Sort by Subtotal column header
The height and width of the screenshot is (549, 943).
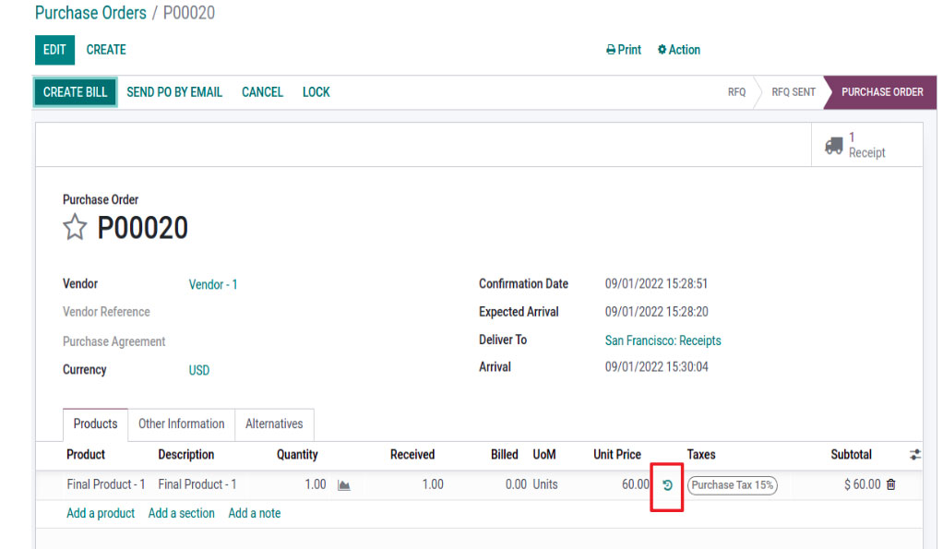(851, 455)
